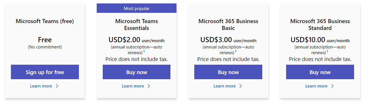Click chevron arrow under Teams Essentials card
This screenshot has height=104, width=365.
pos(149,86)
